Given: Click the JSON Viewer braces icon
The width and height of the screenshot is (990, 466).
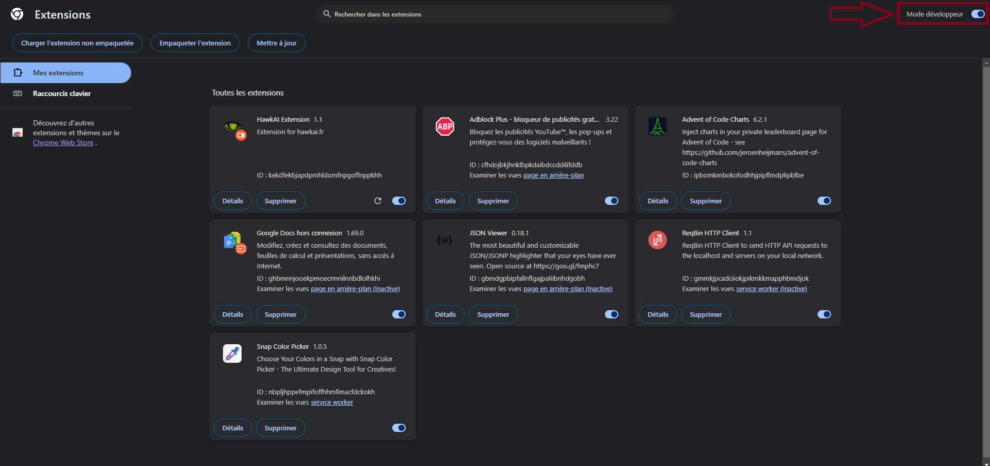Looking at the screenshot, I should click(x=444, y=240).
